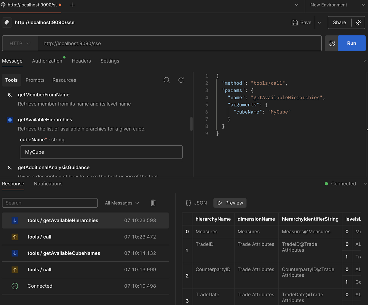368x305 pixels.
Task: Click the disconnect plug icon beside Run
Action: 332,43
